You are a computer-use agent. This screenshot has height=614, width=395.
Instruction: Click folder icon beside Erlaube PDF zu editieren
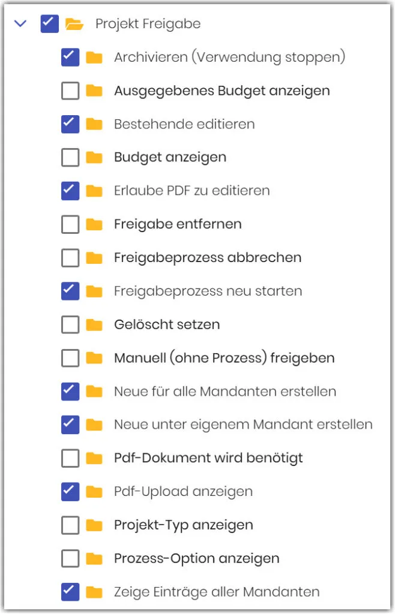94,191
